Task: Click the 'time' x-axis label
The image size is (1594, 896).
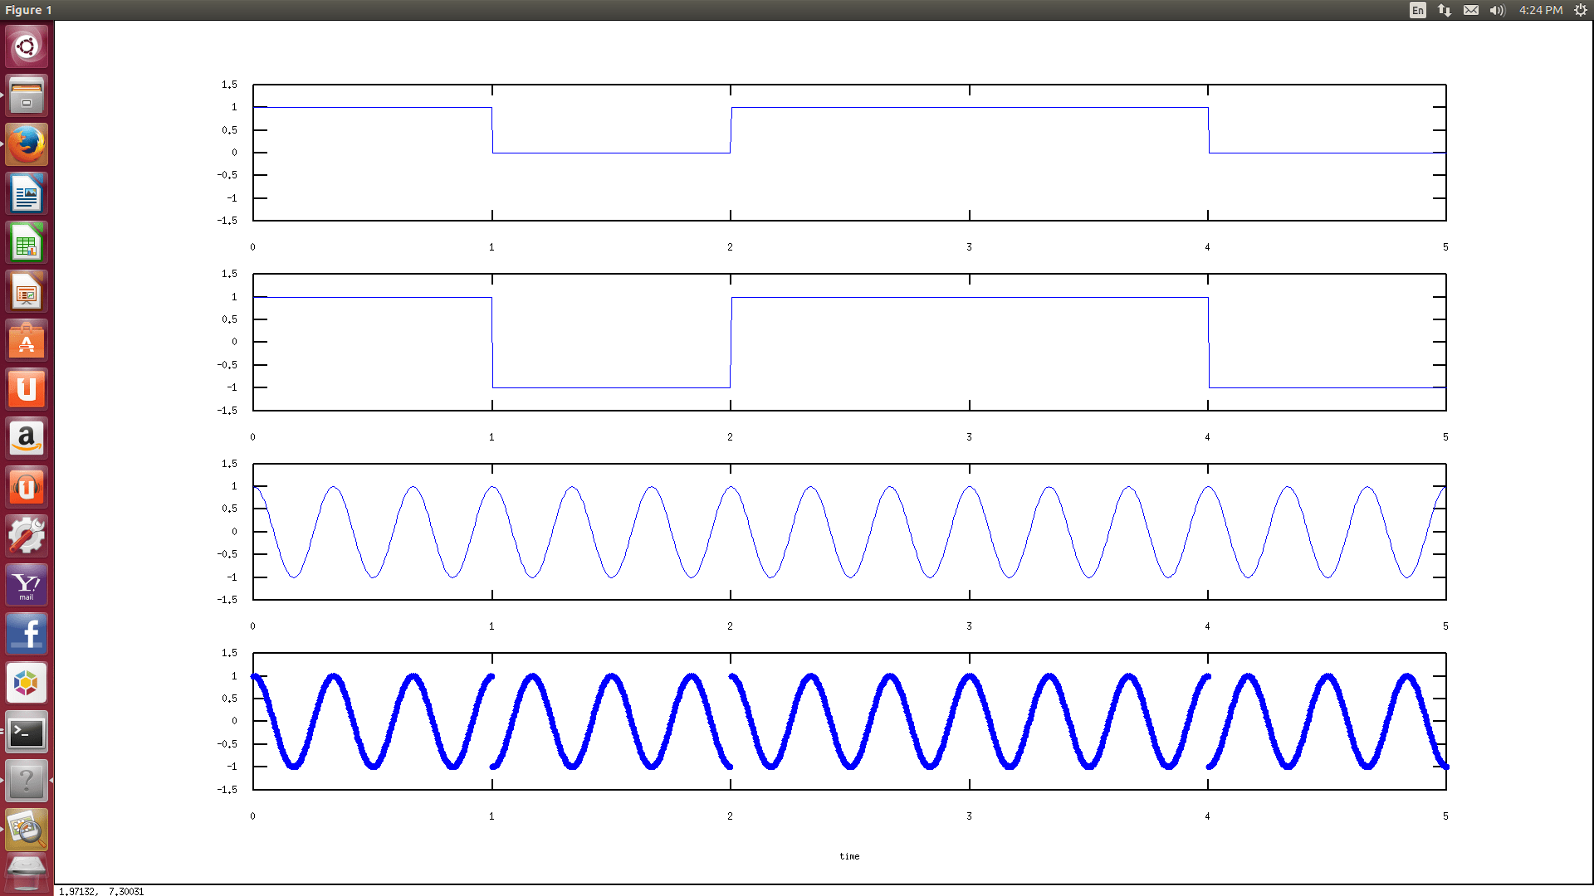Action: [849, 856]
